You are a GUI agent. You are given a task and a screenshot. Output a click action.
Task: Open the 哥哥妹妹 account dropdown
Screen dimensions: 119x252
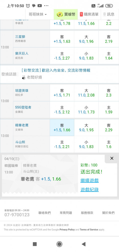pyautogui.click(x=38, y=14)
